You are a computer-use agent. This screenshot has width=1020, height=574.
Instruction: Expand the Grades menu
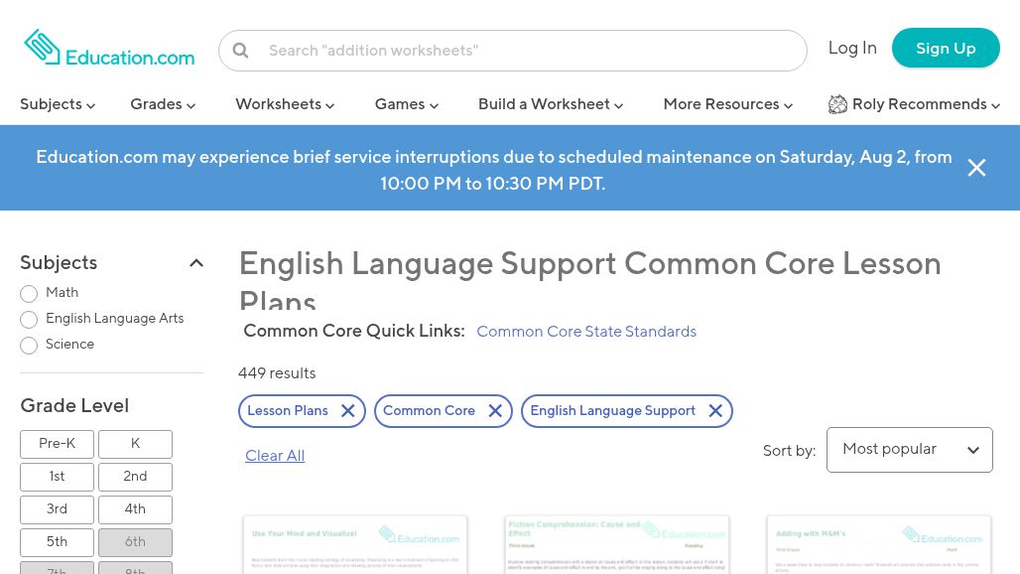[x=163, y=104]
